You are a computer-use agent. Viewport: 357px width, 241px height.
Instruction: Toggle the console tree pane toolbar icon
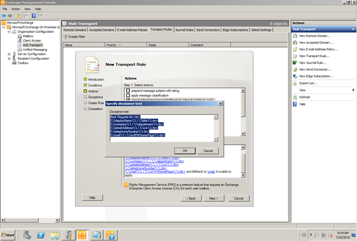tap(26, 16)
